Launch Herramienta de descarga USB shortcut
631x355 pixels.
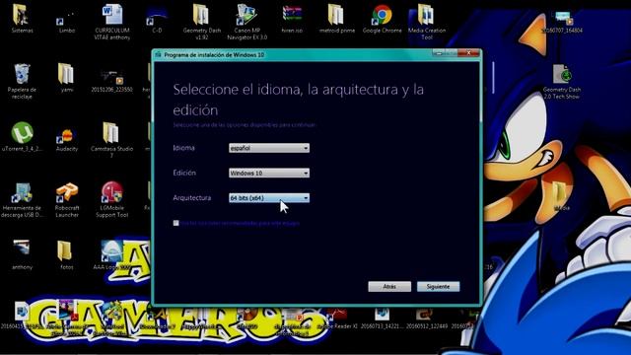point(22,192)
